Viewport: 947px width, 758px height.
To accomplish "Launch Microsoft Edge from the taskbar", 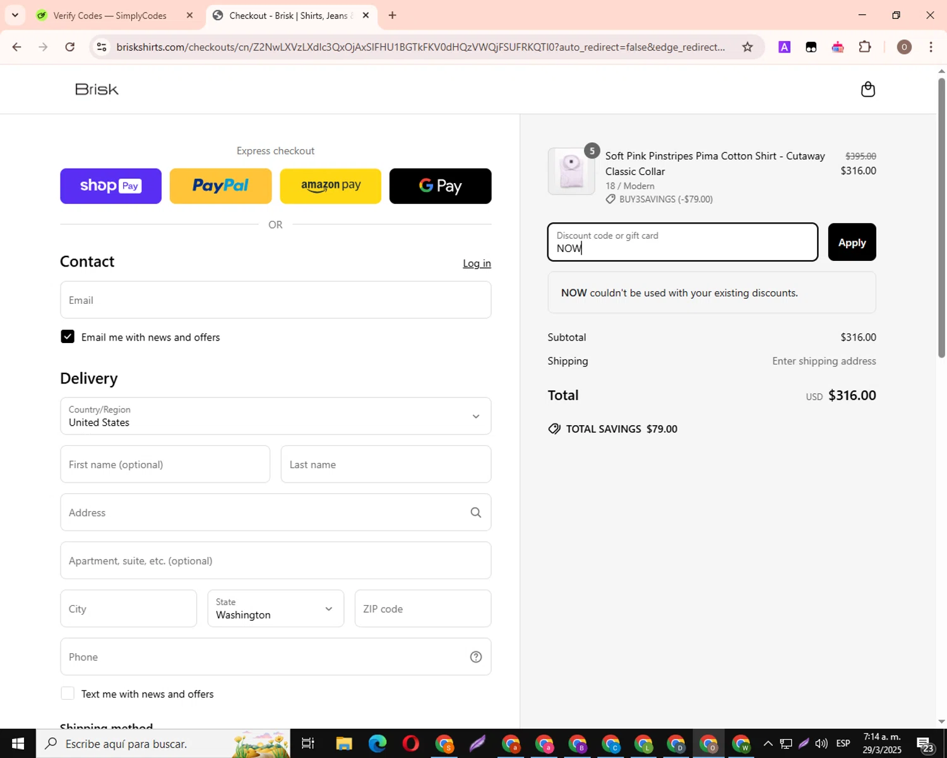I will tap(378, 743).
